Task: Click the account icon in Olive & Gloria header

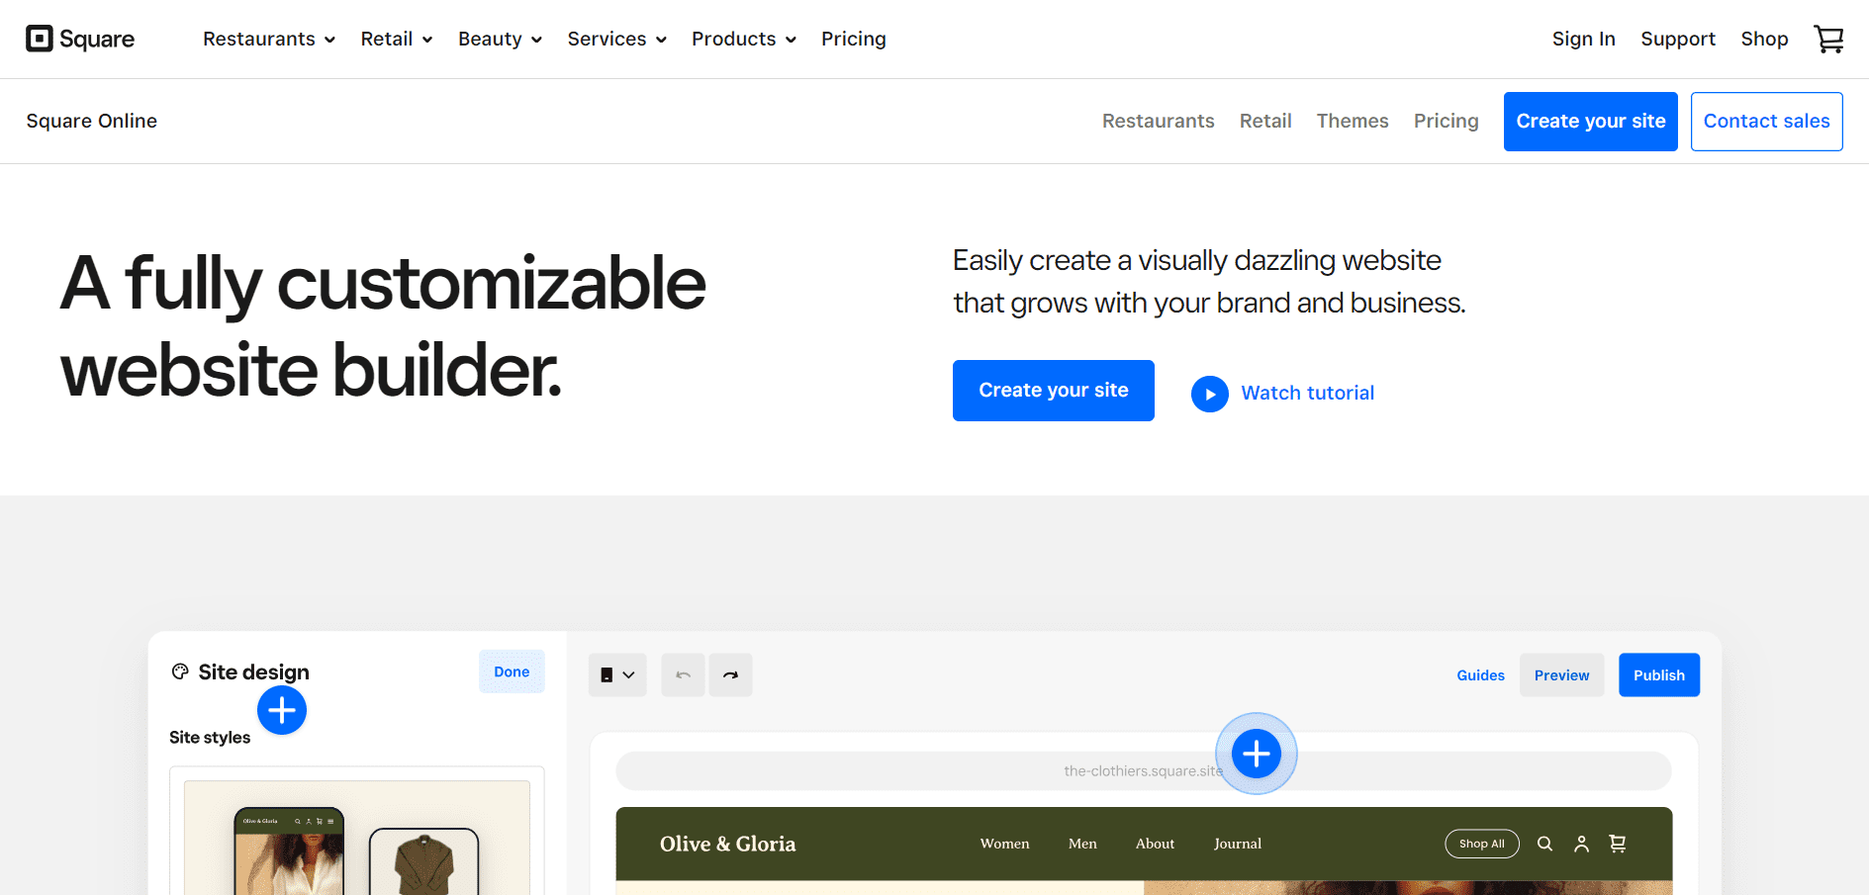Action: point(1581,844)
